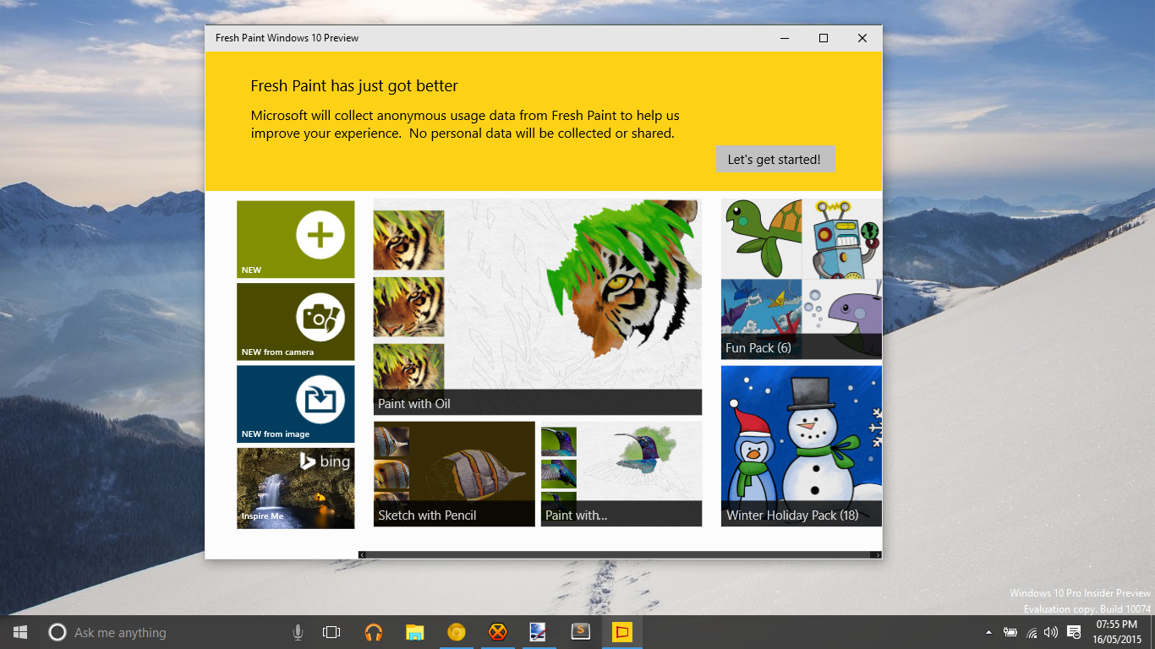This screenshot has width=1155, height=649.
Task: Open the Windows Start menu
Action: pyautogui.click(x=20, y=632)
